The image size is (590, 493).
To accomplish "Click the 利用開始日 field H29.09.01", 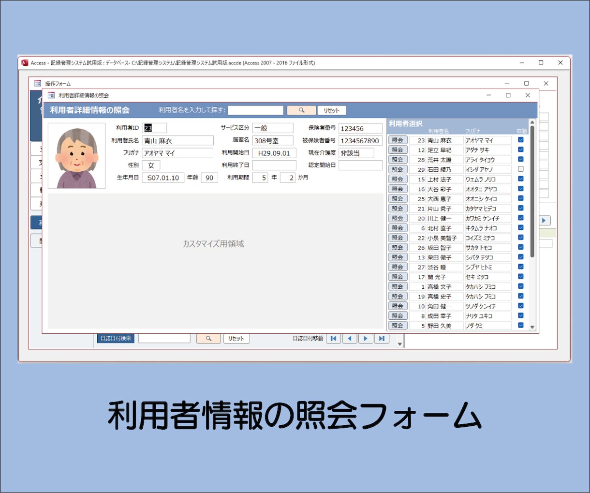I will [274, 153].
